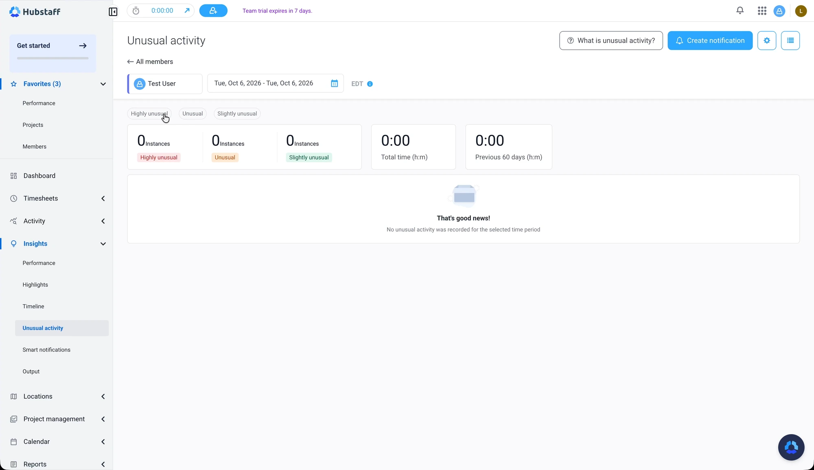814x470 pixels.
Task: Click the date range field
Action: coord(276,83)
